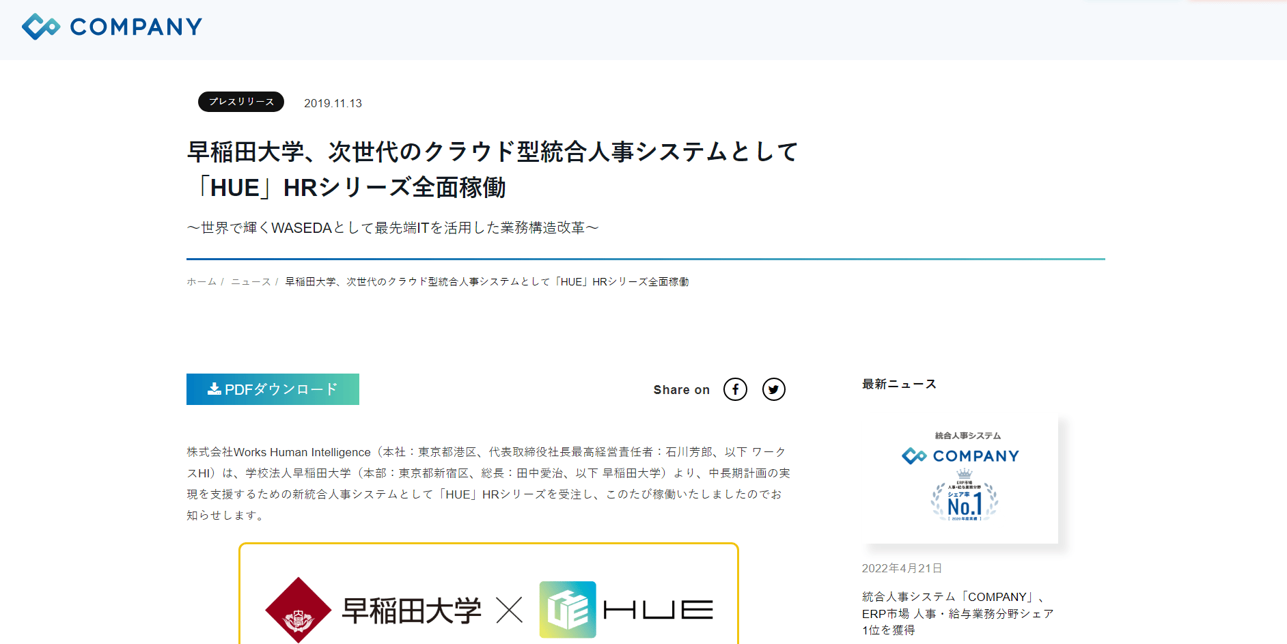1287x644 pixels.
Task: Share on Twitter icon
Action: click(773, 389)
